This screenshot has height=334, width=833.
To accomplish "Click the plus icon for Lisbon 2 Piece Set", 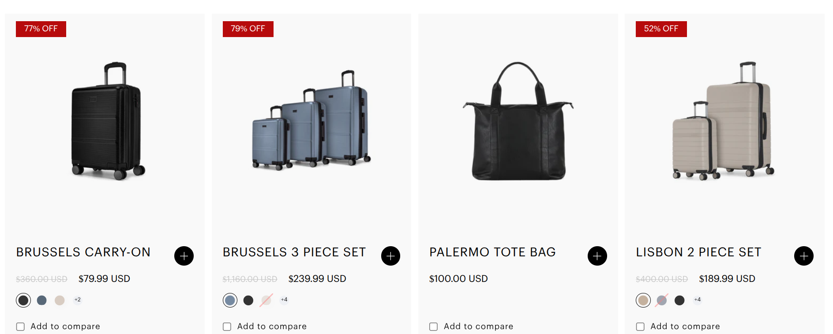I will (804, 256).
